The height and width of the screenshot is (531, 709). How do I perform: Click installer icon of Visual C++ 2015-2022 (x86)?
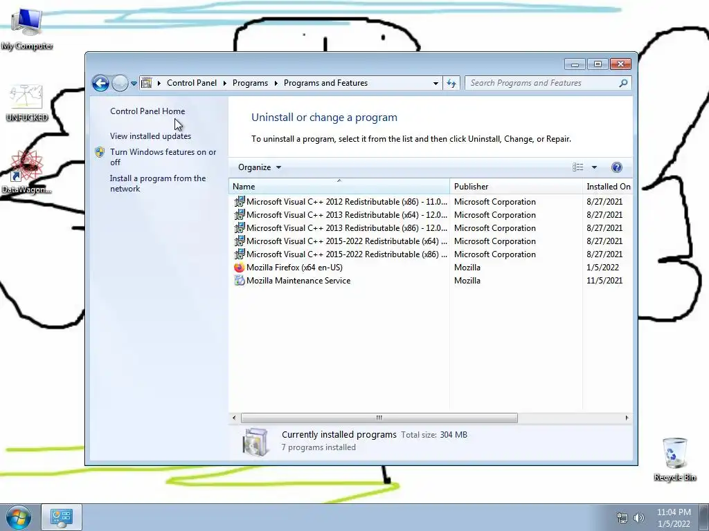click(x=239, y=254)
